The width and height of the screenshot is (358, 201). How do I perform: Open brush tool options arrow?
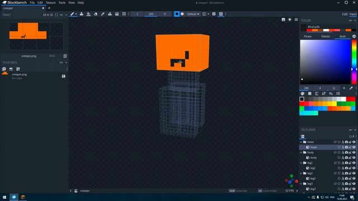(76, 14)
